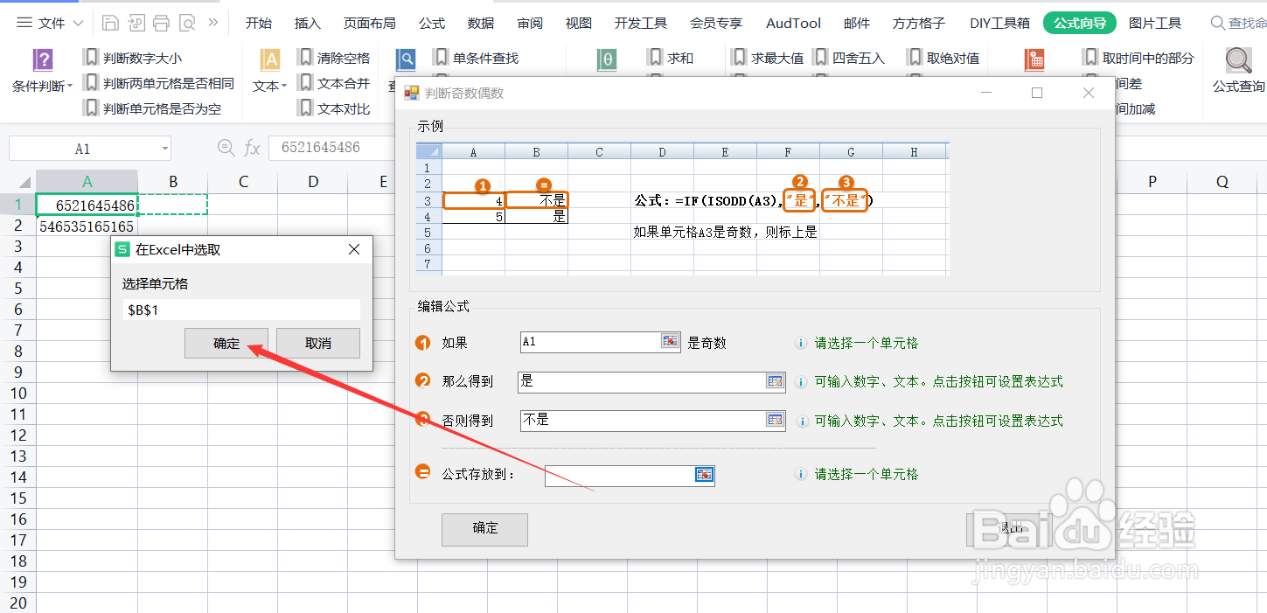Viewport: 1267px width, 613px height.
Task: Click 取绝对值 command
Action: tap(943, 58)
